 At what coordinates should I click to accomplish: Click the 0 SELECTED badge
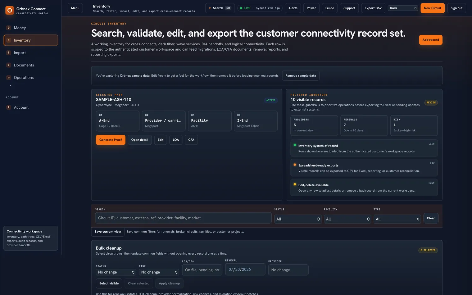pos(428,250)
